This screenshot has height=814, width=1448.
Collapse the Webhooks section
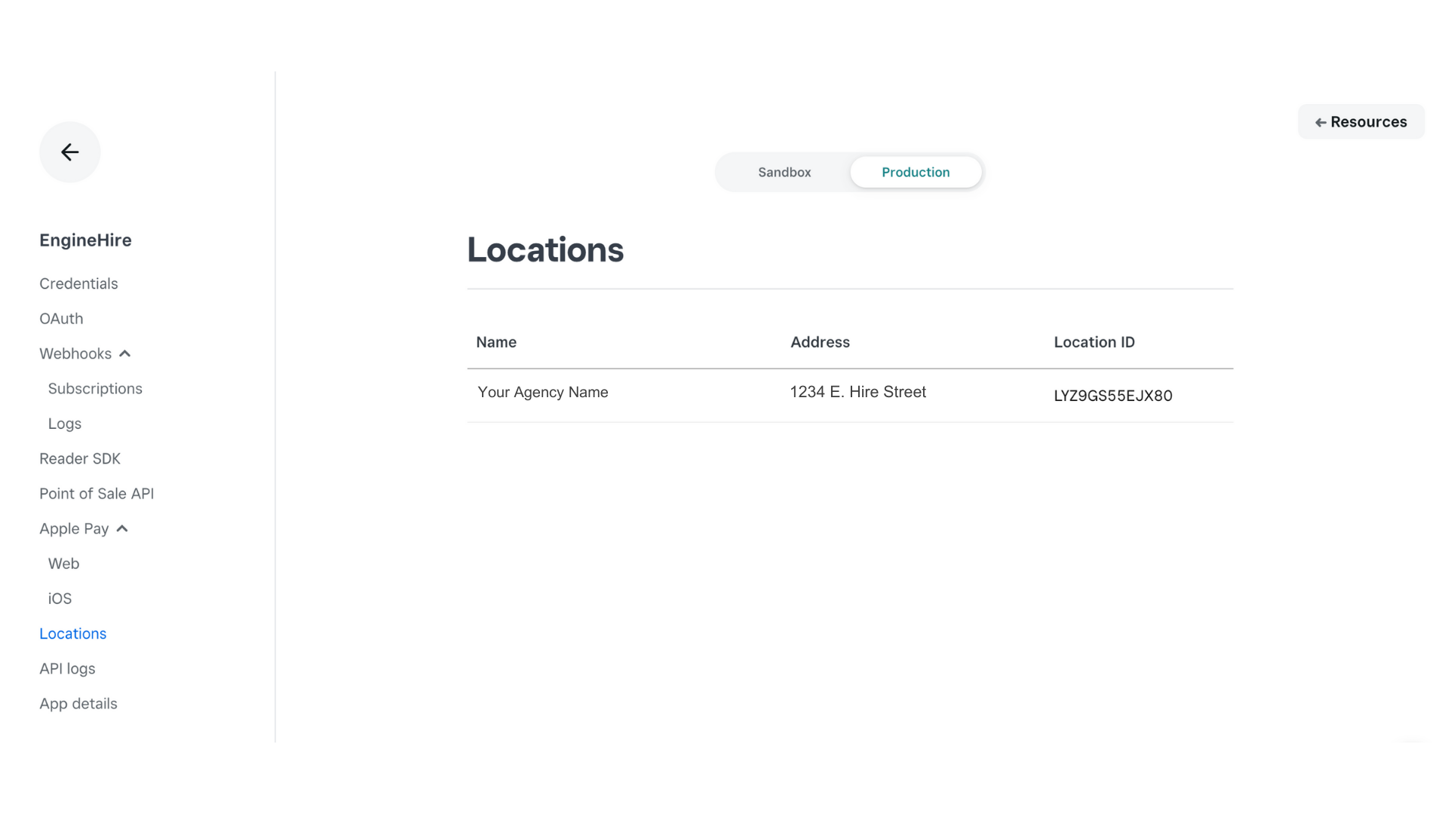tap(124, 353)
